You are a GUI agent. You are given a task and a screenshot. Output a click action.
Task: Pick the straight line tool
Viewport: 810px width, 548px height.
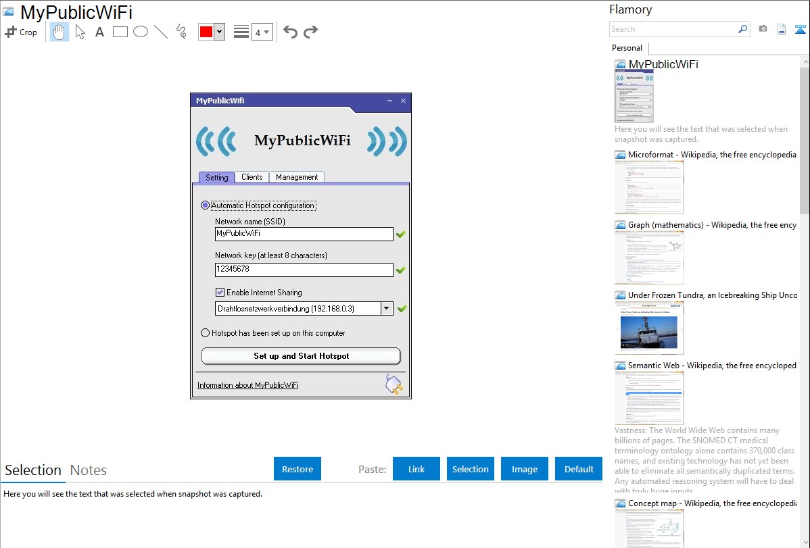[x=161, y=32]
